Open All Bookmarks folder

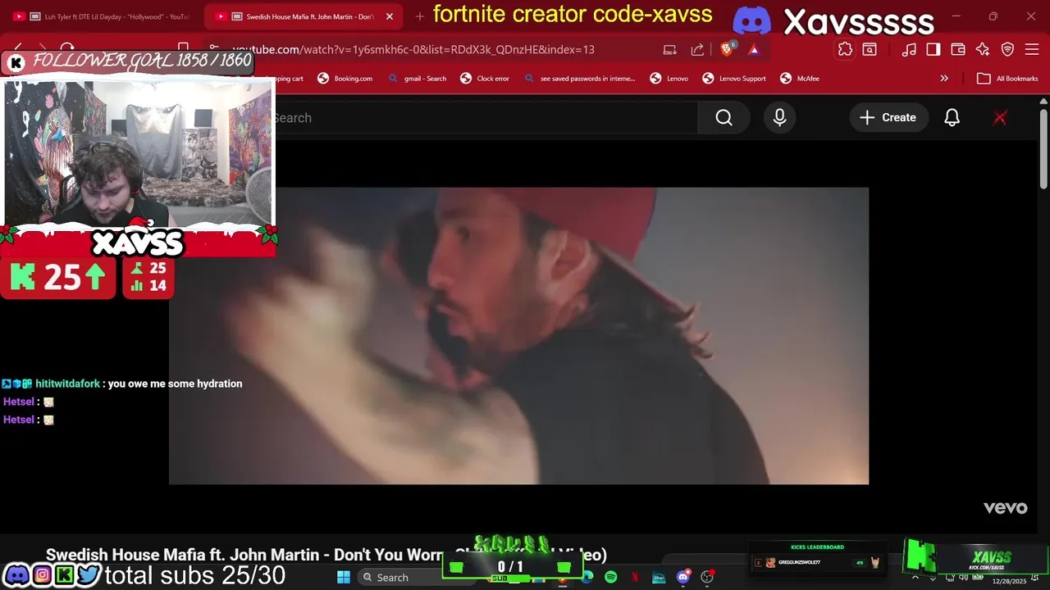tap(1007, 79)
